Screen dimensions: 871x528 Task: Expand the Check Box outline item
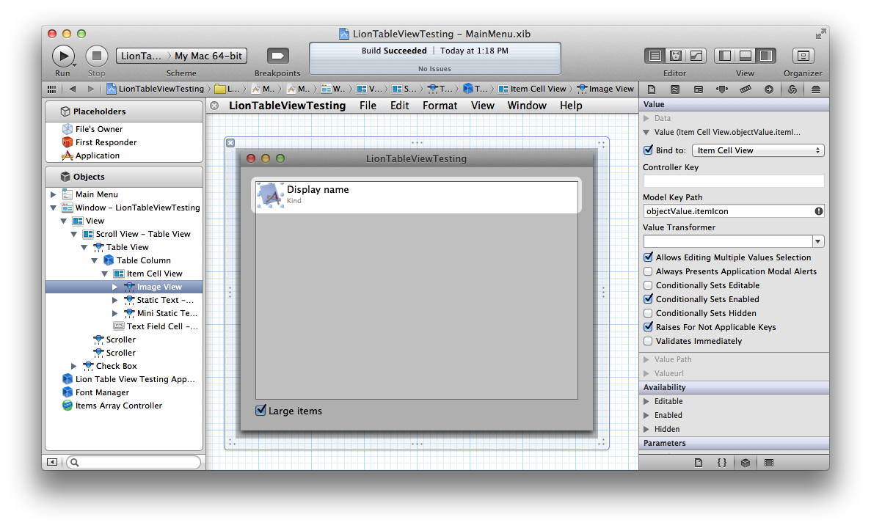(x=74, y=366)
